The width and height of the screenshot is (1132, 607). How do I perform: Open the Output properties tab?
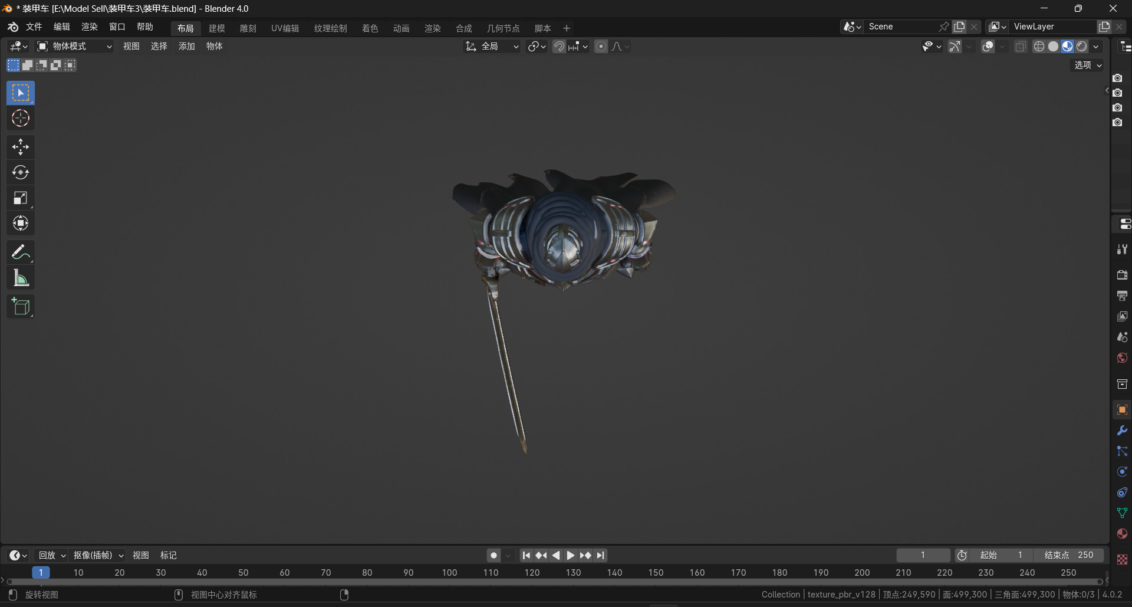coord(1122,296)
